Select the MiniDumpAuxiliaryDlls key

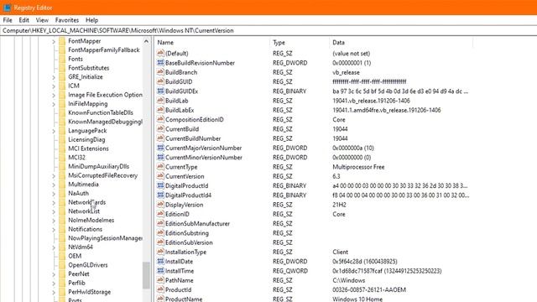click(99, 166)
